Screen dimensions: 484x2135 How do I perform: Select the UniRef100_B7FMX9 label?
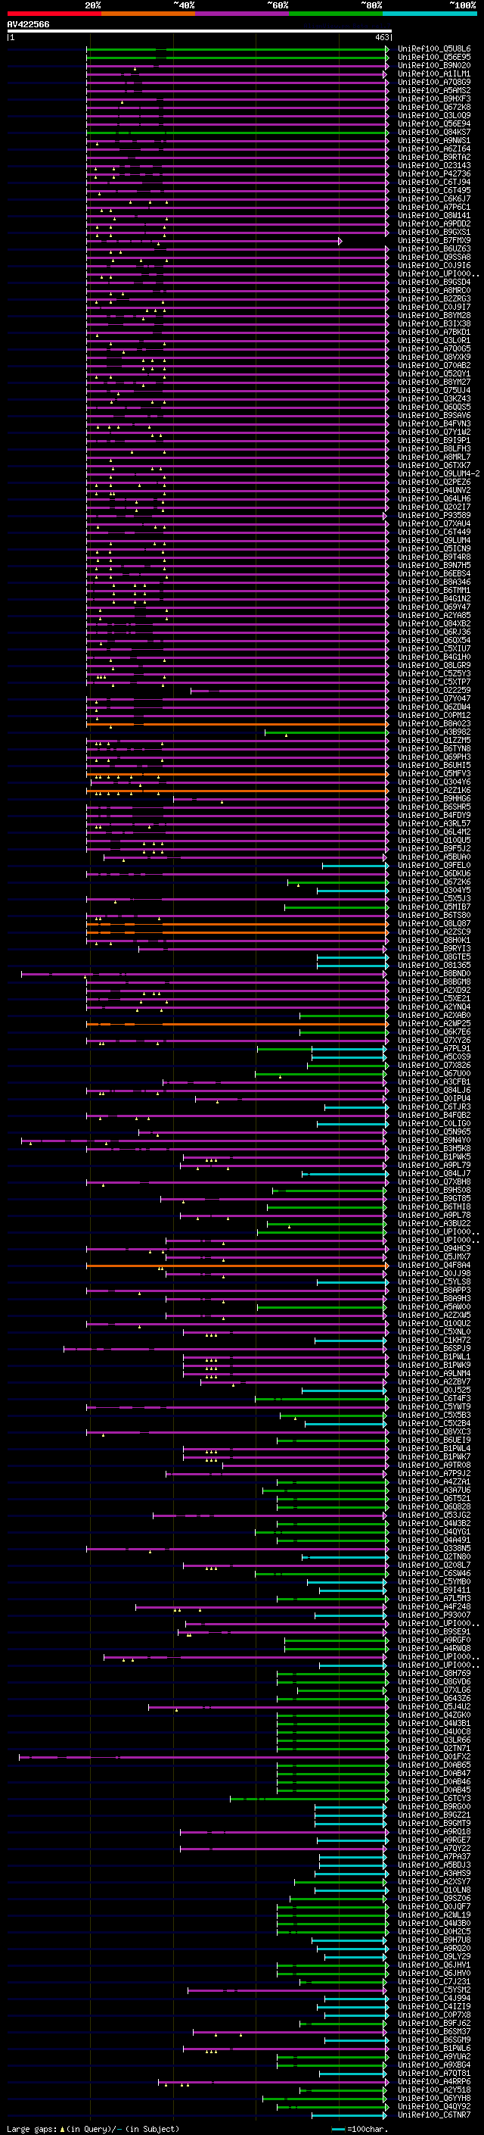coord(434,240)
